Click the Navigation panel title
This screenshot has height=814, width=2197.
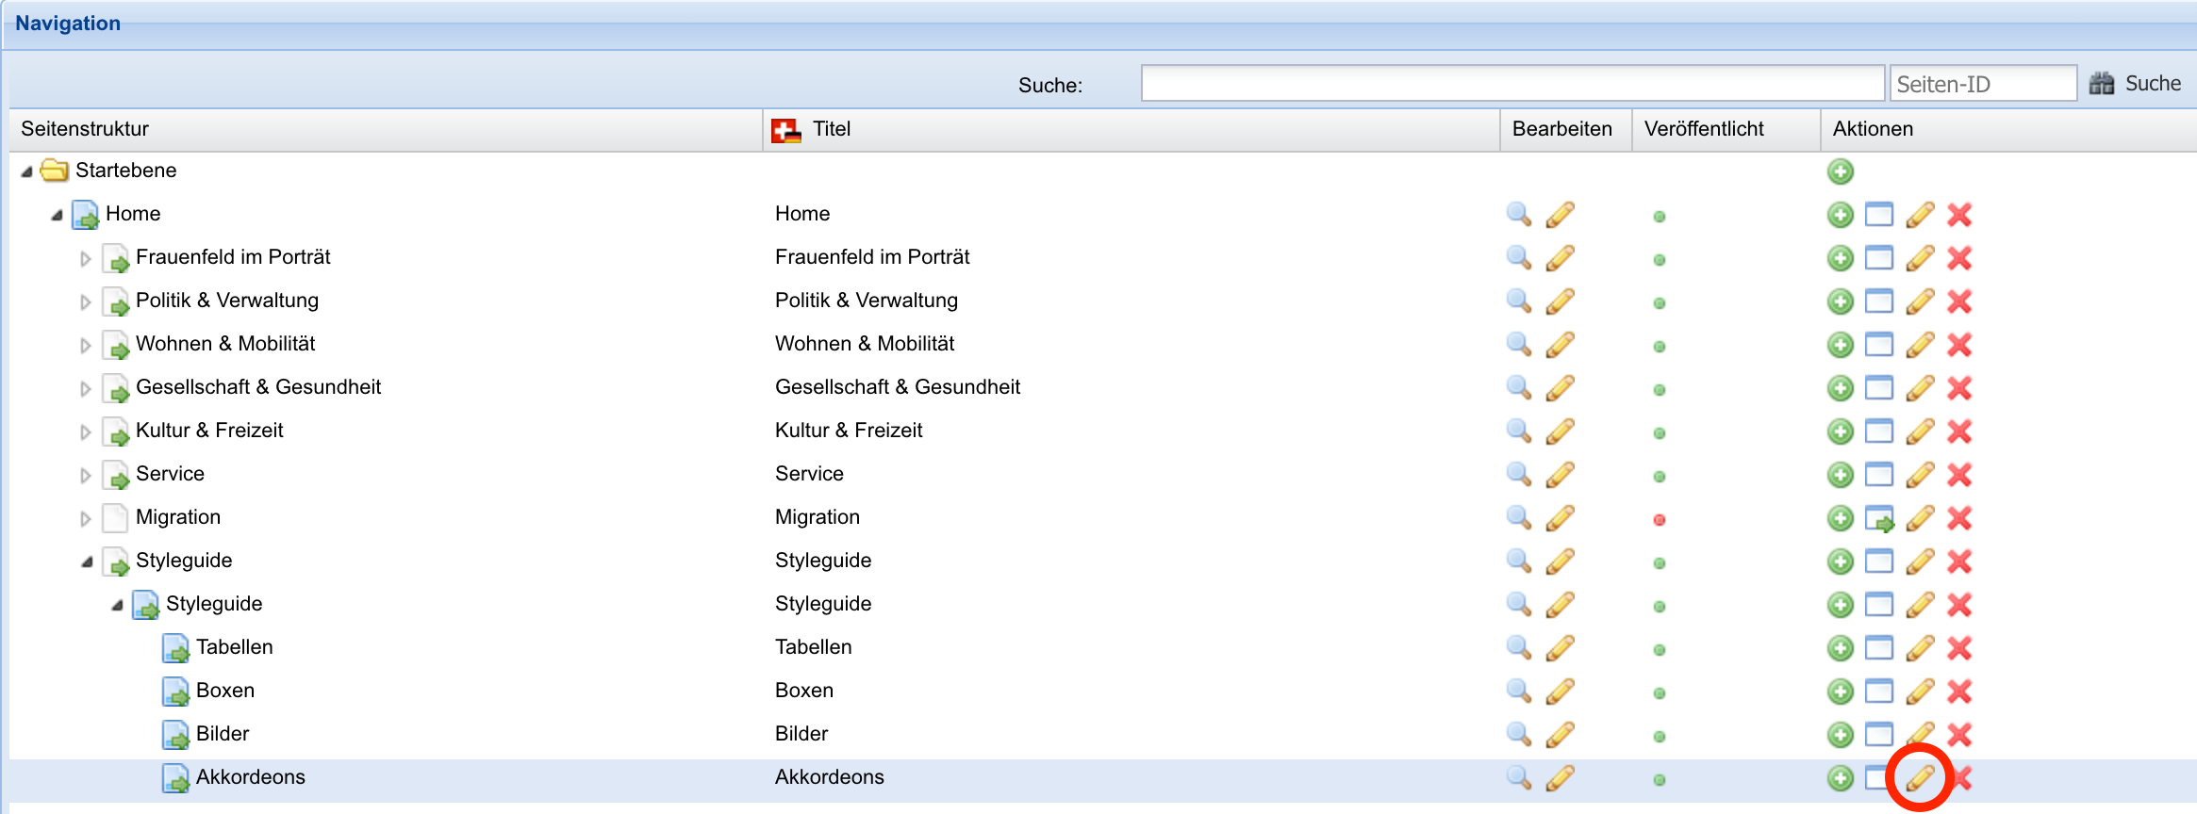click(68, 24)
